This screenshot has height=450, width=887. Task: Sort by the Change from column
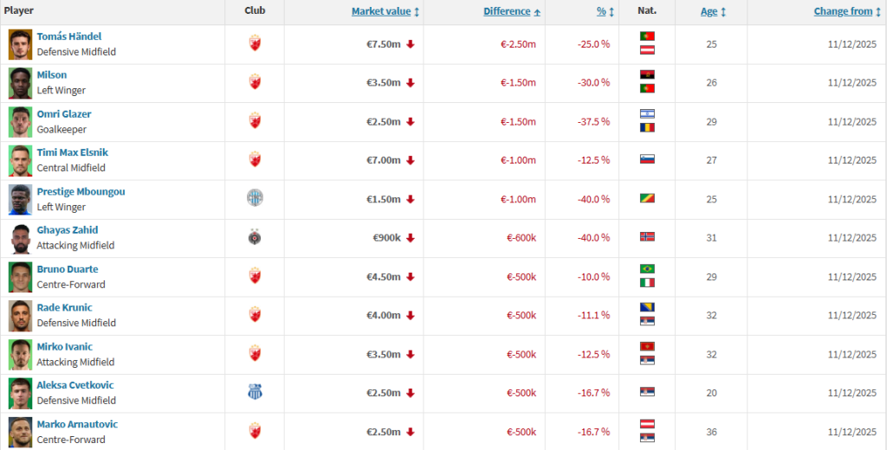[x=843, y=11]
